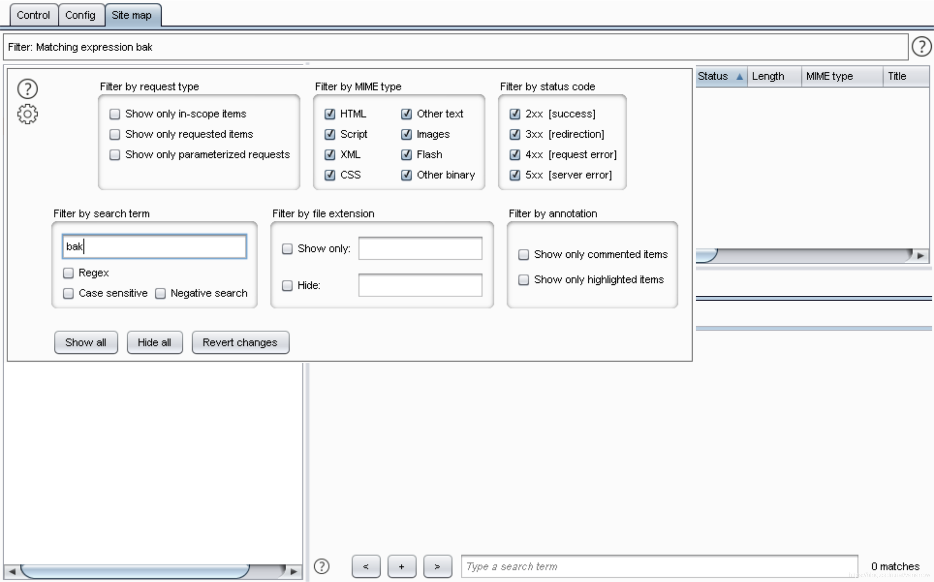Viewport: 934px width, 582px height.
Task: Open the Config tab
Action: (80, 15)
